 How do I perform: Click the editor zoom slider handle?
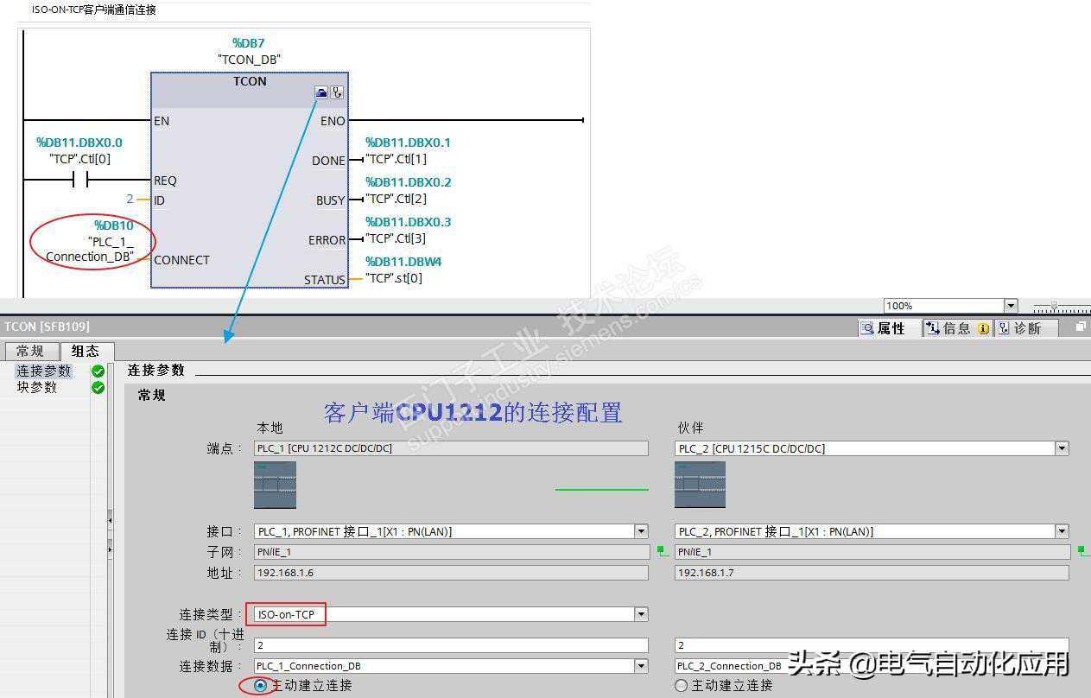coord(1053,306)
